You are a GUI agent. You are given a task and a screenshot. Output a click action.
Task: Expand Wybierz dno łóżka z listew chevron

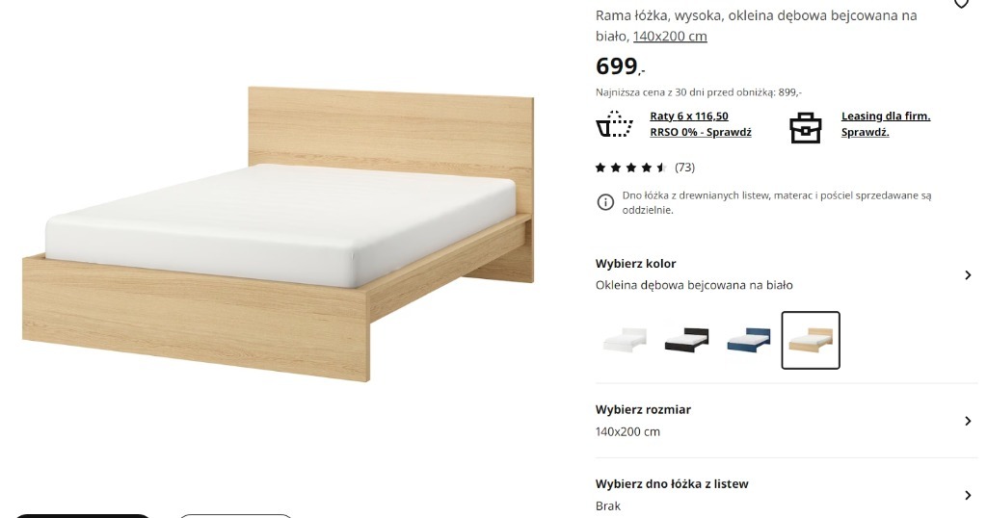[x=968, y=495]
